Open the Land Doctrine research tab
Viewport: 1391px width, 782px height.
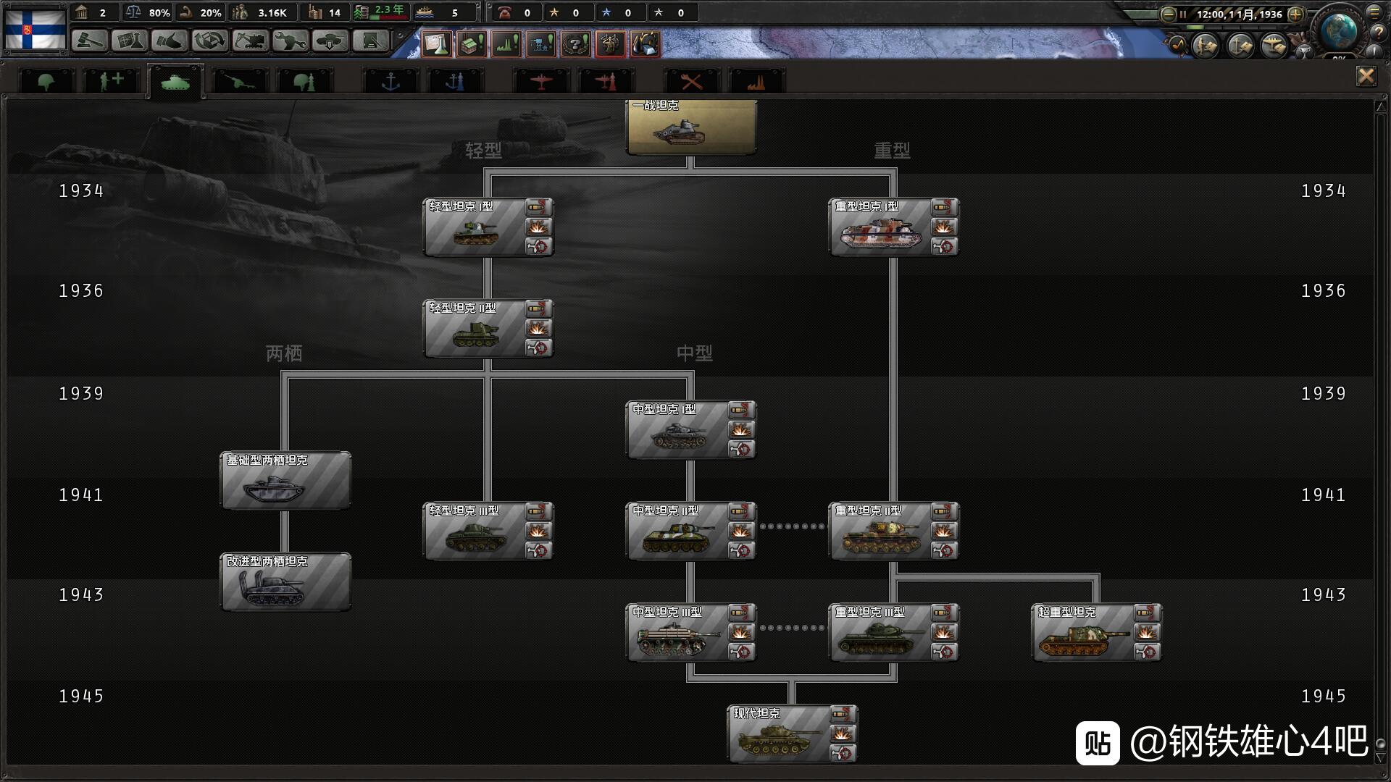304,80
